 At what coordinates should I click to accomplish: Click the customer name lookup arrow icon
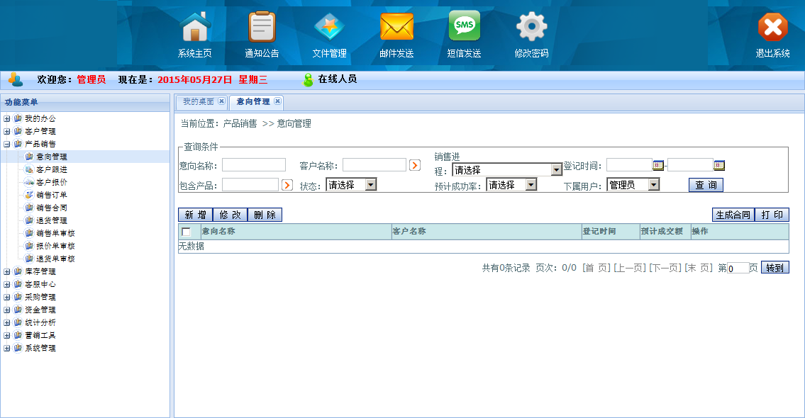(x=415, y=165)
